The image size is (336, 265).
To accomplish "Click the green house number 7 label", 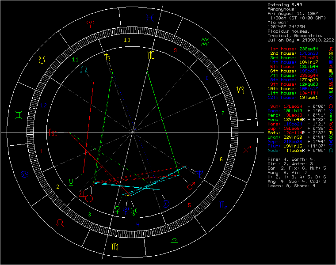I will coord(223,113).
